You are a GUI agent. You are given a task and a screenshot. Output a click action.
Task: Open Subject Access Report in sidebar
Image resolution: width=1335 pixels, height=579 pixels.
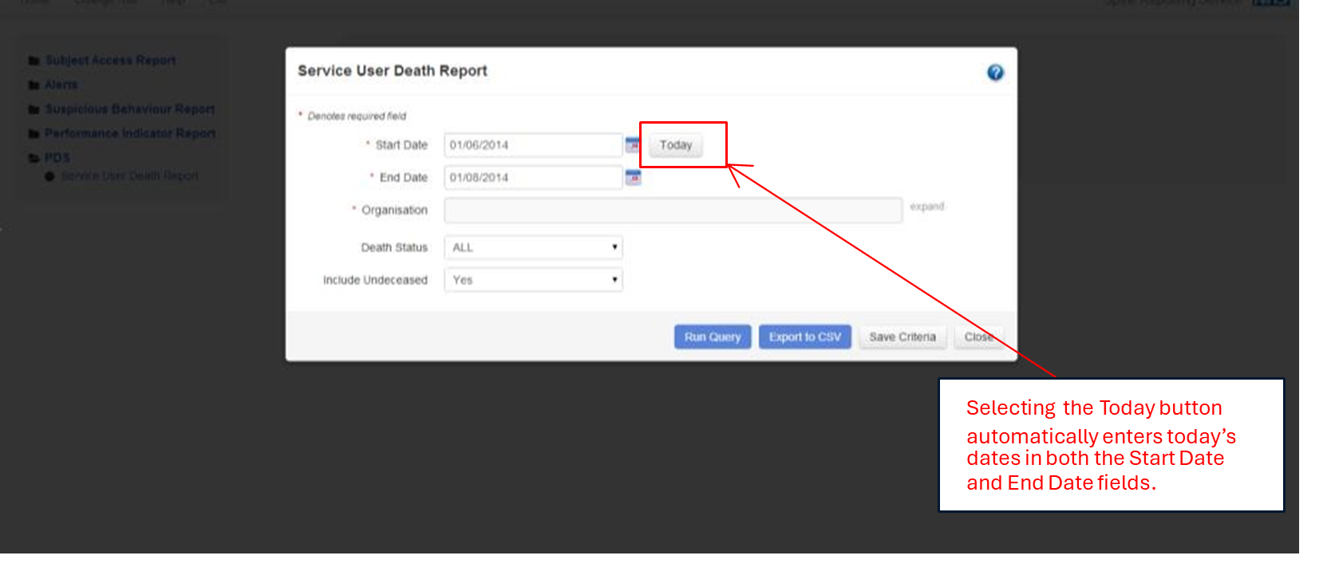point(110,61)
